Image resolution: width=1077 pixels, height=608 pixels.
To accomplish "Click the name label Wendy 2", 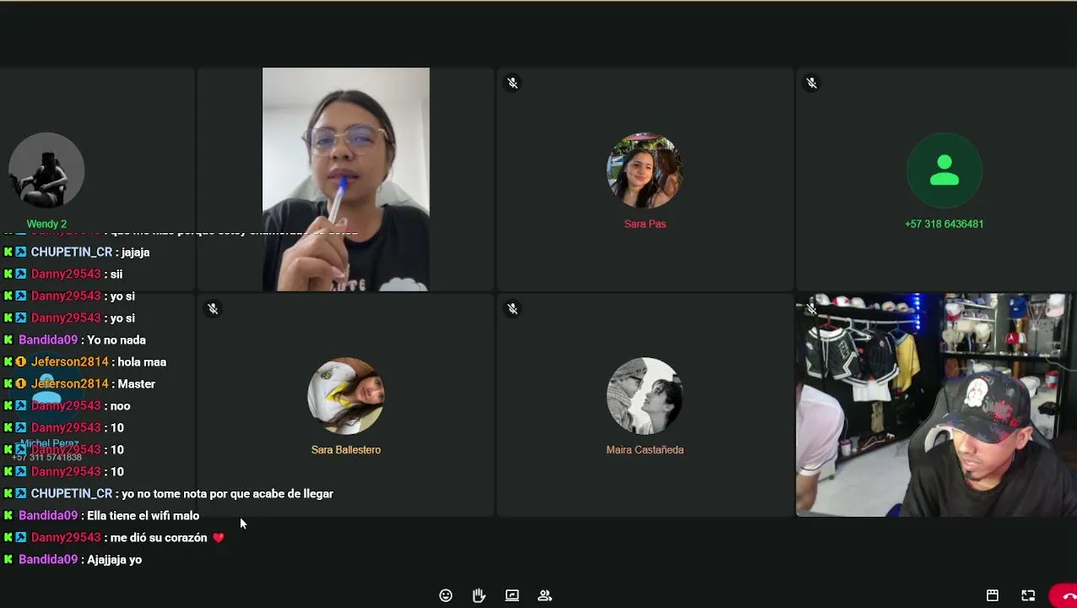I will tap(46, 224).
